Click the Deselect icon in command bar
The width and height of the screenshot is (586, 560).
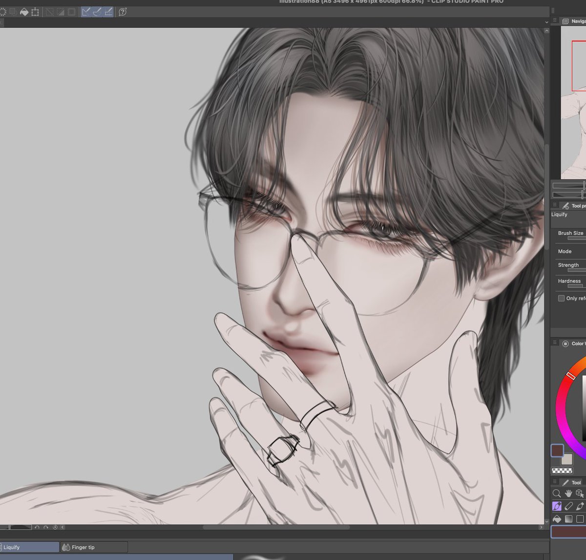tap(49, 12)
